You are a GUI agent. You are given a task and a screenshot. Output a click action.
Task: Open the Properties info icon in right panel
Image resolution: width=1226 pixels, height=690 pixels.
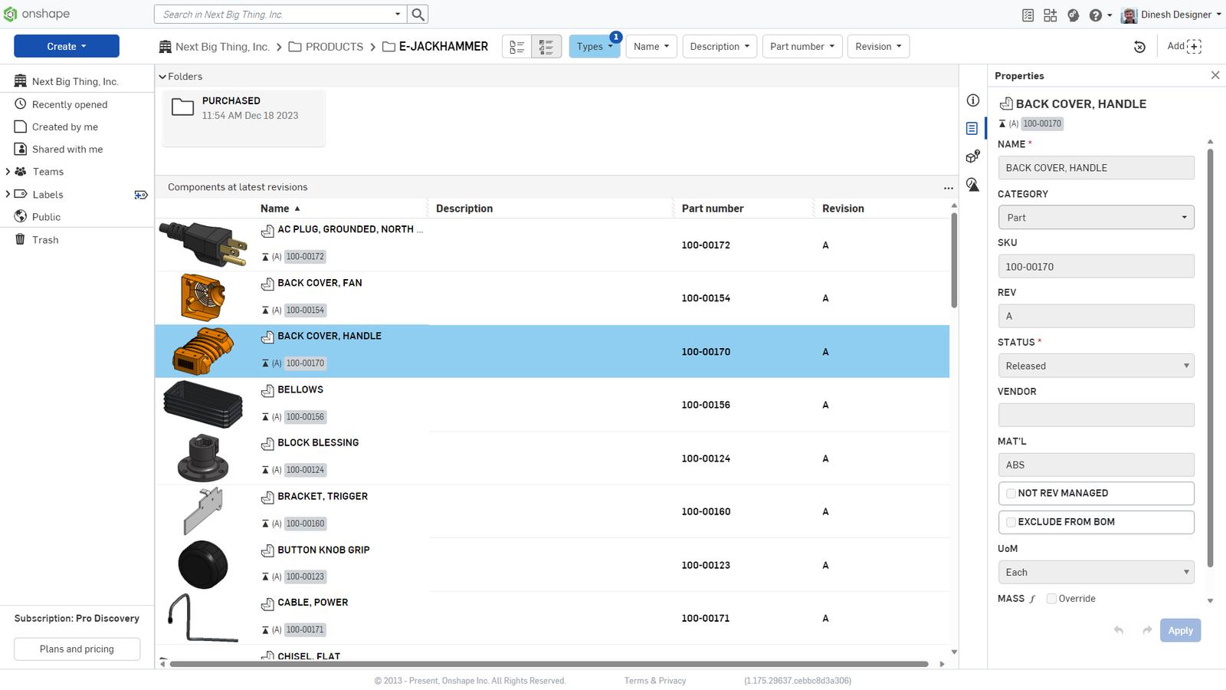pyautogui.click(x=972, y=100)
